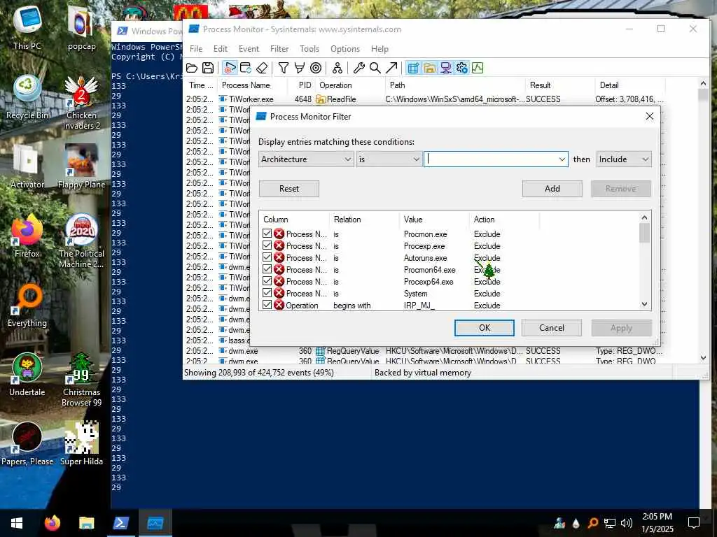The image size is (717, 537).
Task: Click the taskbar clock showing 2:05 PM
Action: 657,523
